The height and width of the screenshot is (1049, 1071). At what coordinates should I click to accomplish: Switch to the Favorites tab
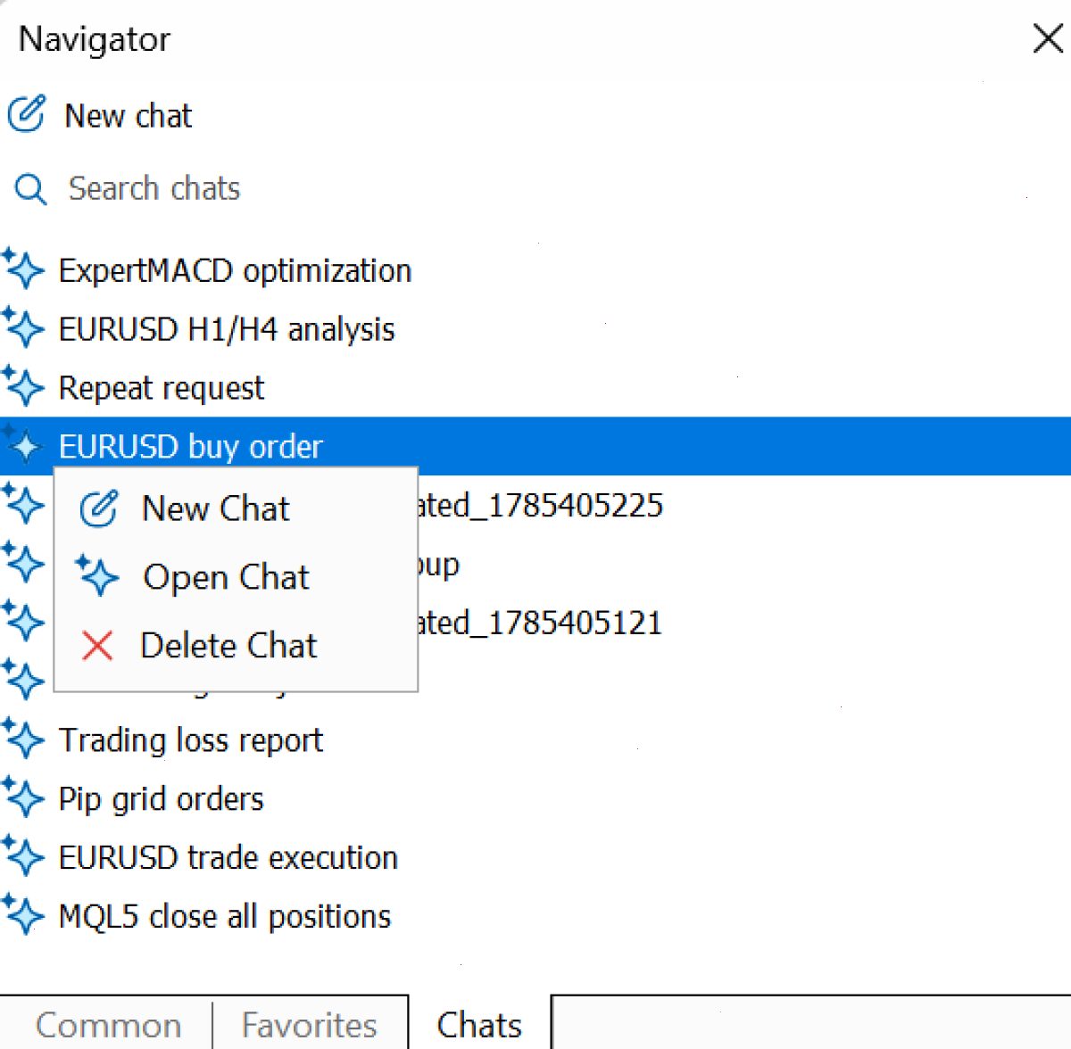pos(309,1025)
